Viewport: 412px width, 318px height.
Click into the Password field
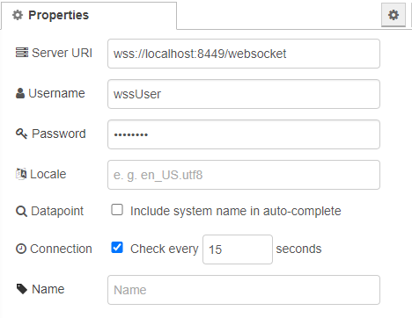(244, 134)
